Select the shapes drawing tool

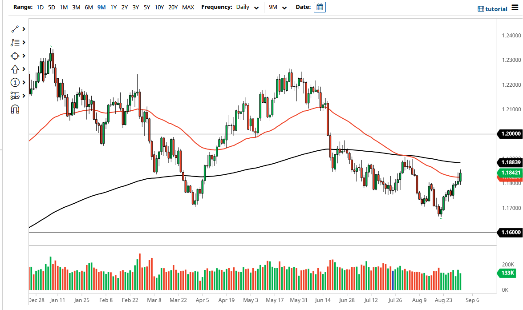(15, 56)
